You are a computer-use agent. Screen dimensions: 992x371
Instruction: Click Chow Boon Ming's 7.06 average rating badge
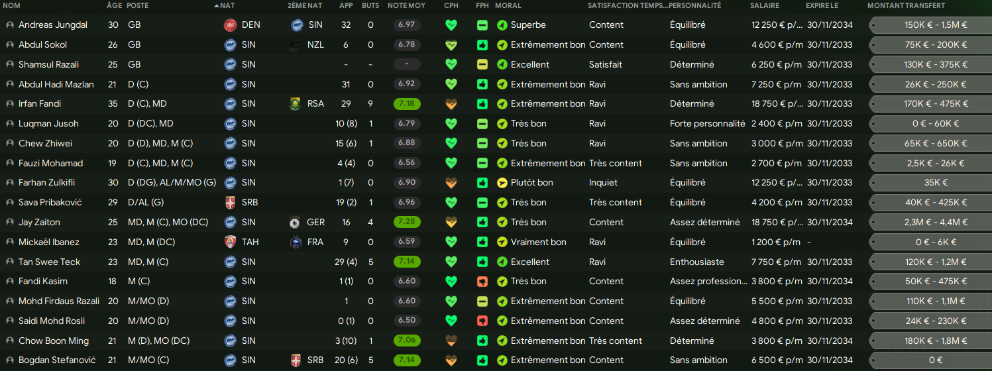407,341
